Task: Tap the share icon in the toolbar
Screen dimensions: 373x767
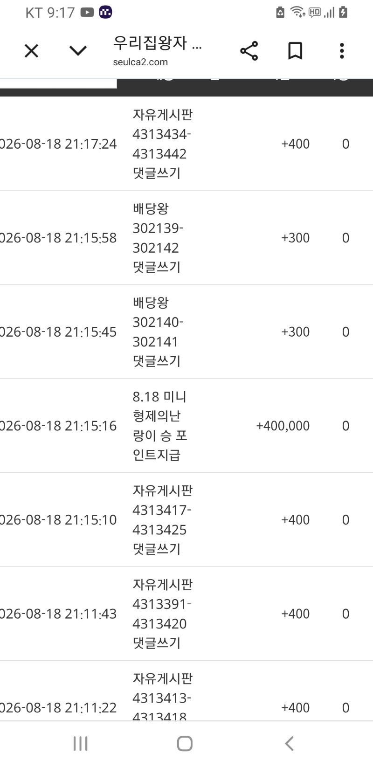Action: [249, 50]
